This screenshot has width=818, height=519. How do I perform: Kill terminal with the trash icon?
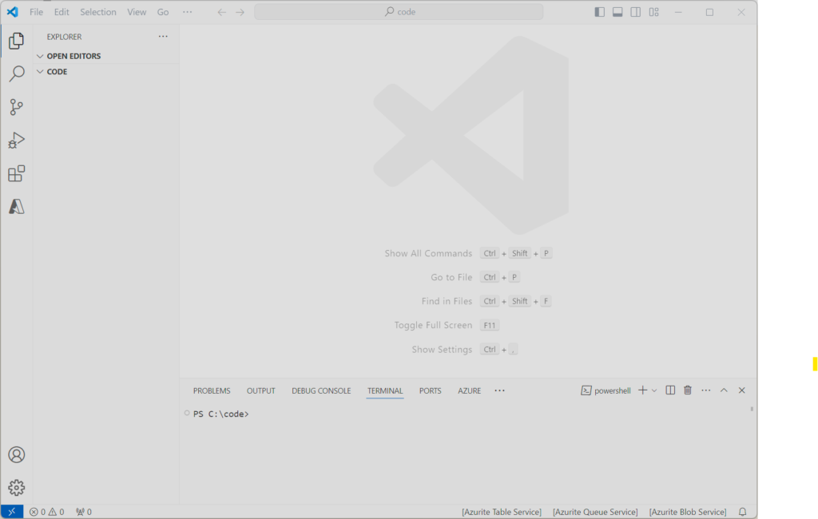(x=687, y=390)
